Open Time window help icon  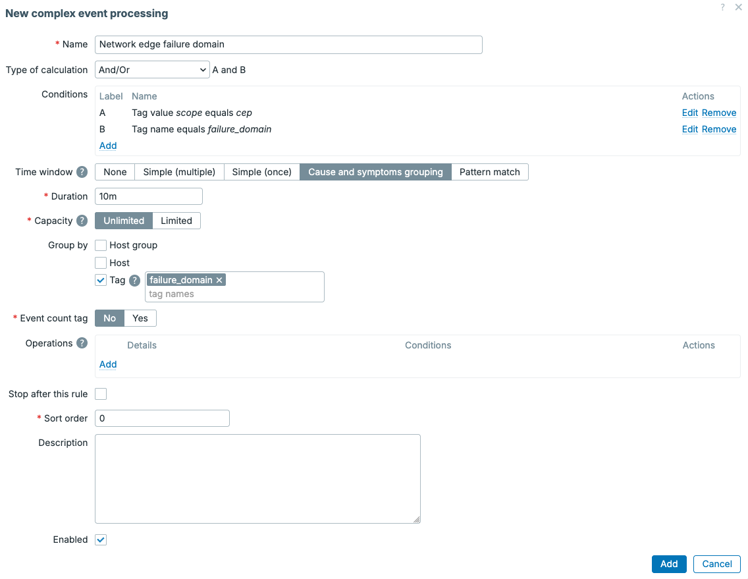82,172
